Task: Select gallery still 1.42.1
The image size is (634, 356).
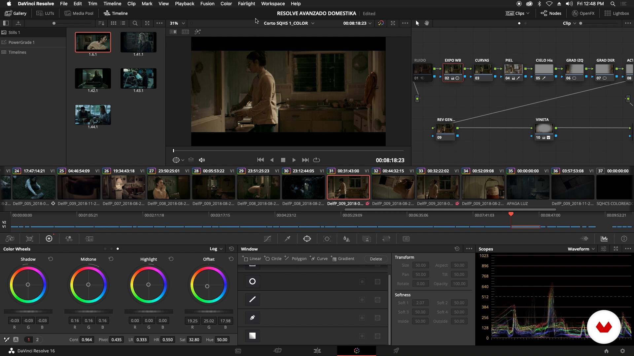Action: pyautogui.click(x=93, y=78)
